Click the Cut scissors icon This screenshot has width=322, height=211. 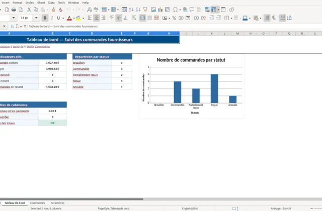coord(29,10)
